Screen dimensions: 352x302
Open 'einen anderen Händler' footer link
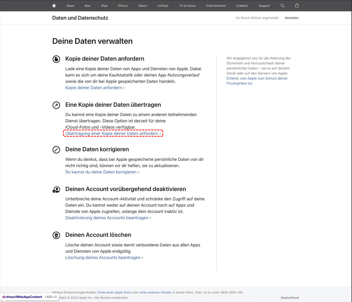coord(155,292)
